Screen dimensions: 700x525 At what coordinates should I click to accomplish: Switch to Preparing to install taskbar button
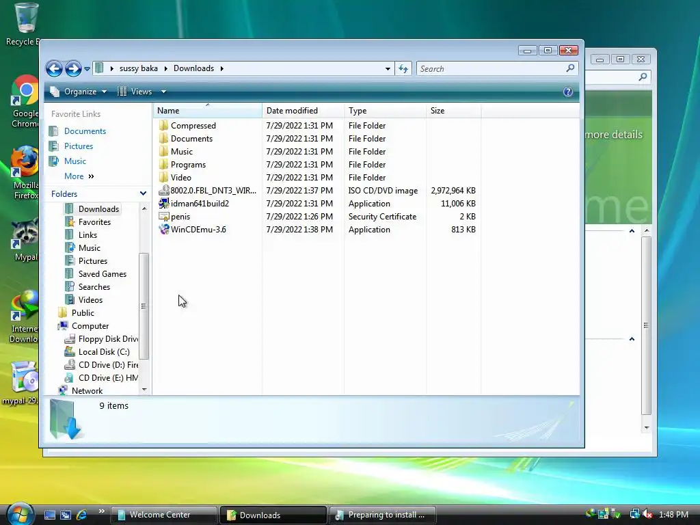point(383,515)
